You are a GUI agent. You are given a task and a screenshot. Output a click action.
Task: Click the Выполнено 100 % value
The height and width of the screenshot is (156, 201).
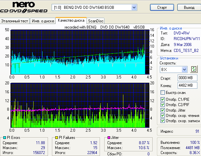point(195,143)
